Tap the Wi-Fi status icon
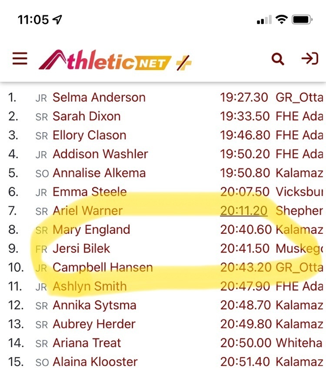Screen dimensions: 326x368 [x=282, y=19]
